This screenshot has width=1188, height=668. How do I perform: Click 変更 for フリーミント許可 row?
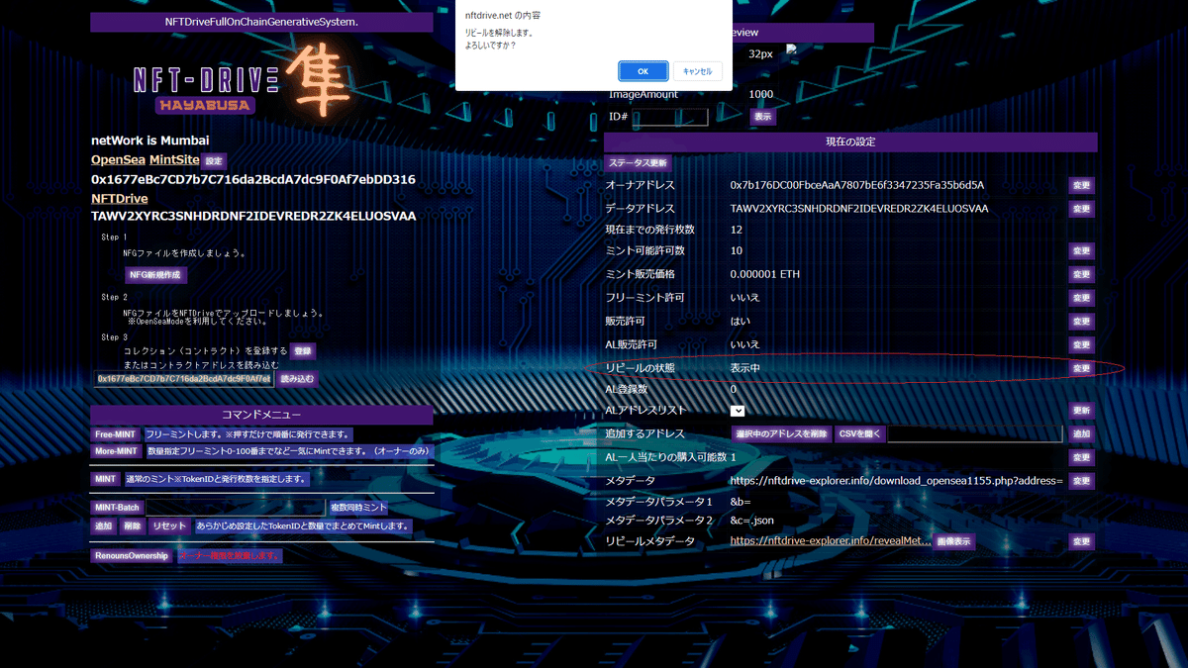tap(1081, 298)
